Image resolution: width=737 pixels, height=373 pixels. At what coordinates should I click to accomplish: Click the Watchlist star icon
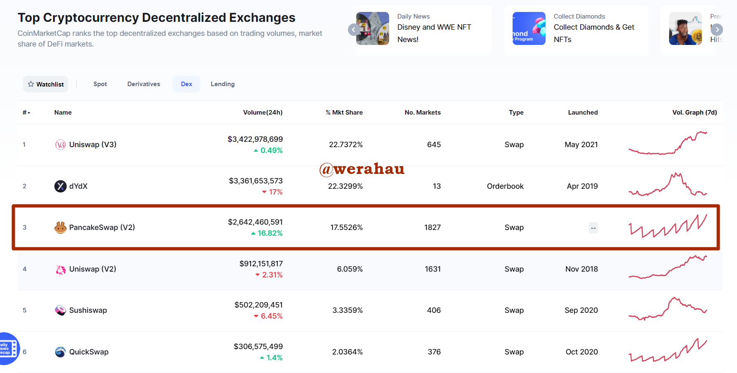(31, 84)
